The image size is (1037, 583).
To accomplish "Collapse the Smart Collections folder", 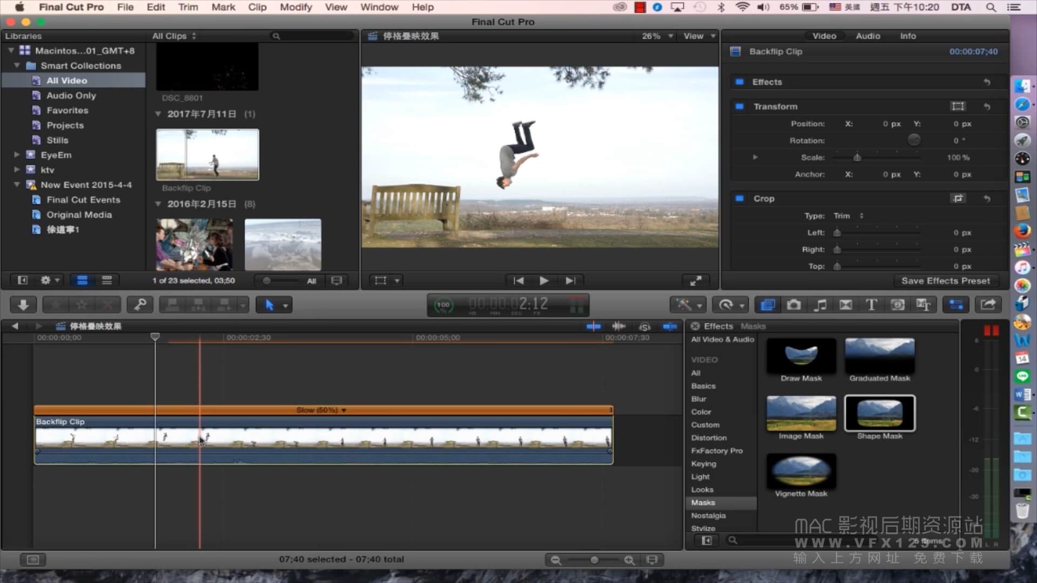I will (17, 65).
